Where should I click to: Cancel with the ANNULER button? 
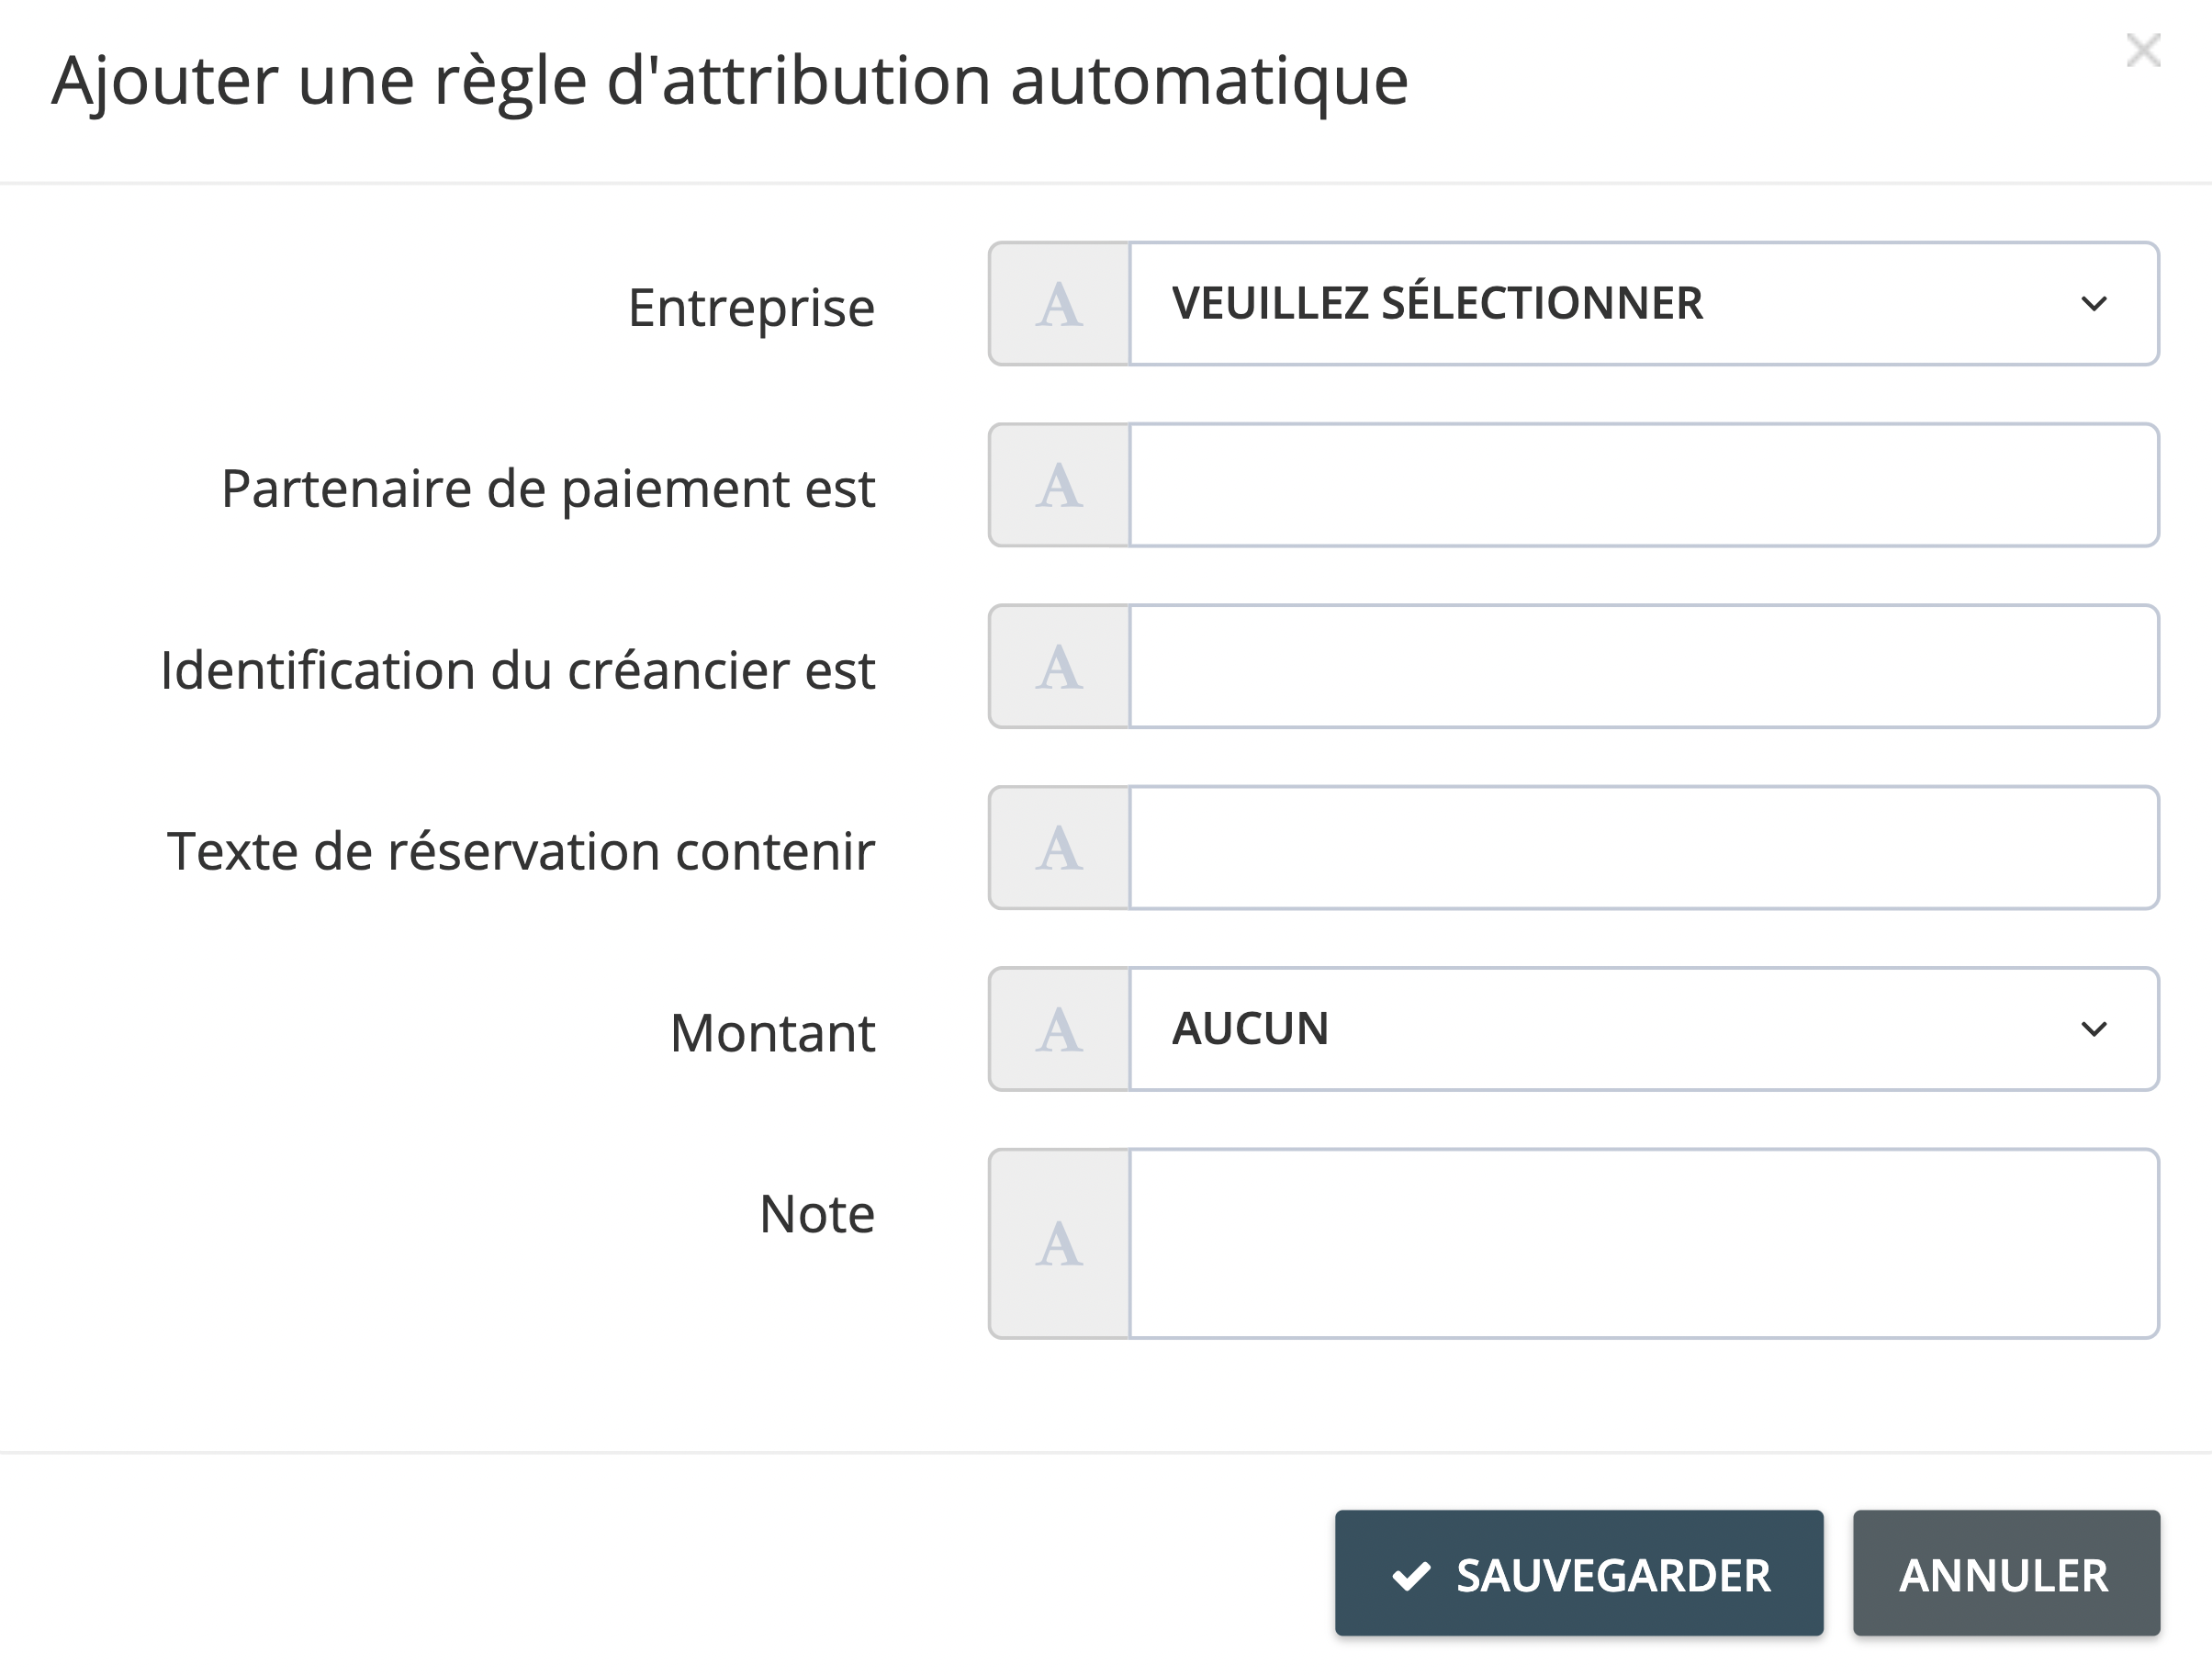[2006, 1574]
